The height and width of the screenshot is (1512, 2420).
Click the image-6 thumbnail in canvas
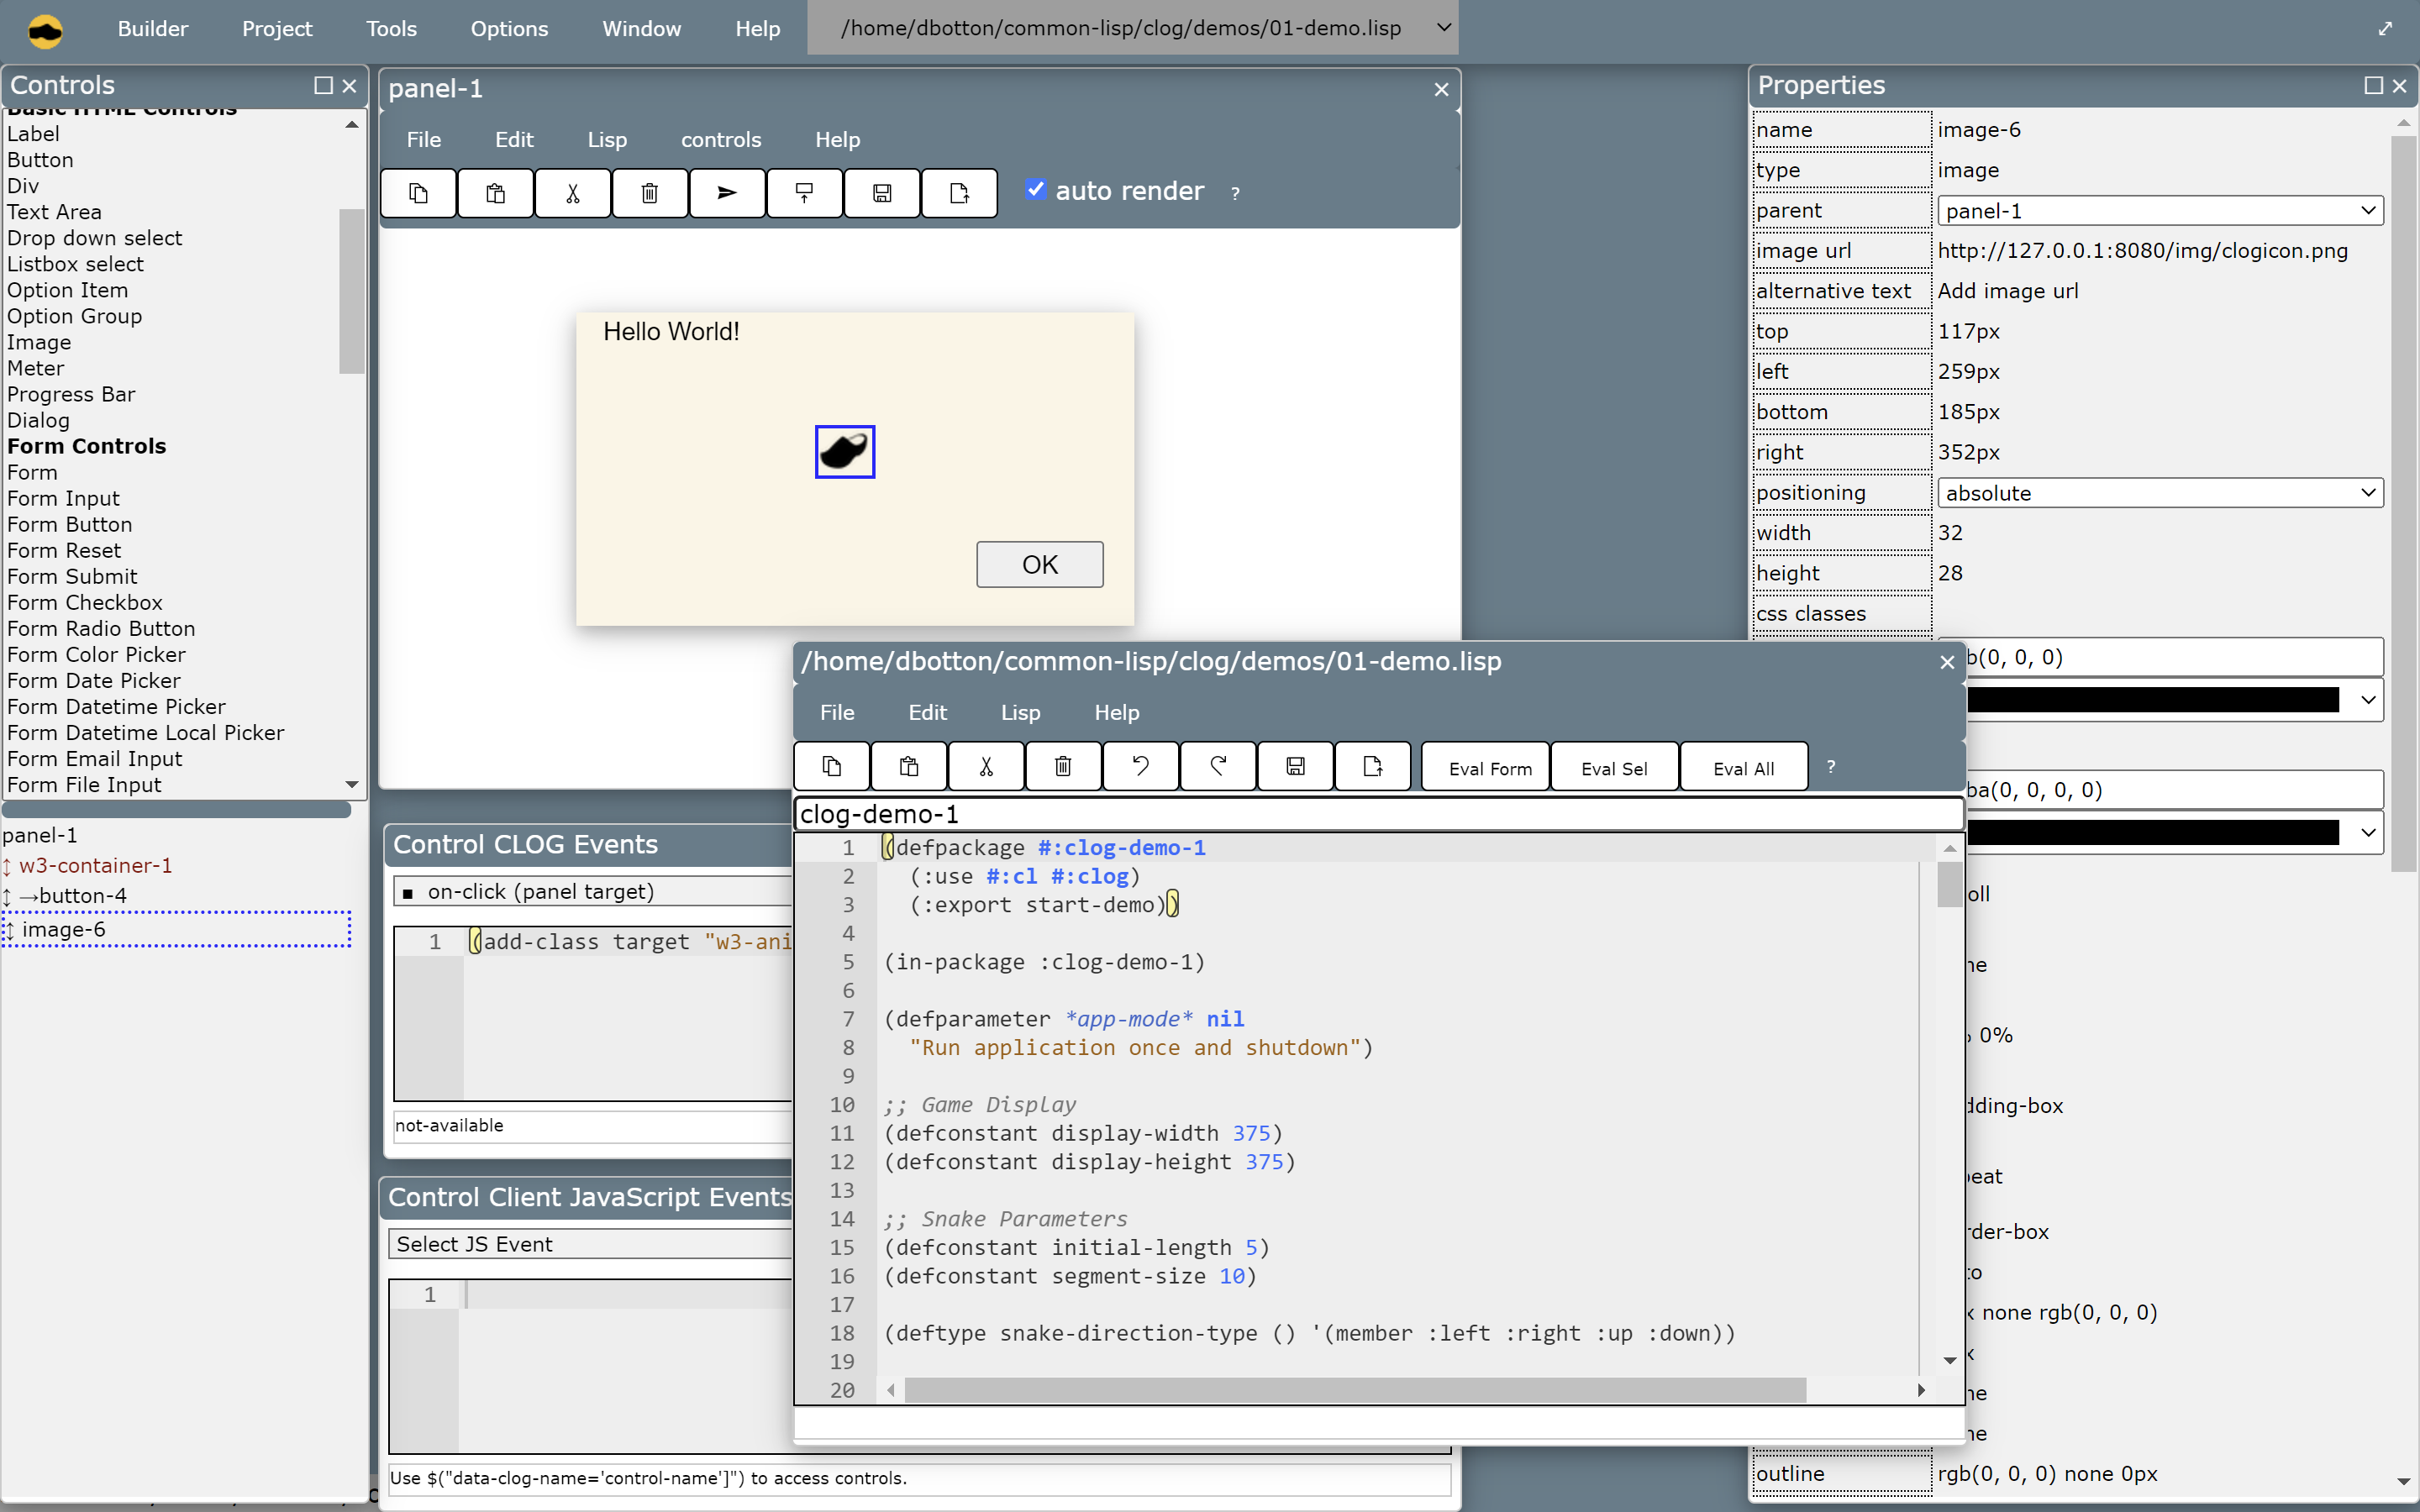pos(845,449)
